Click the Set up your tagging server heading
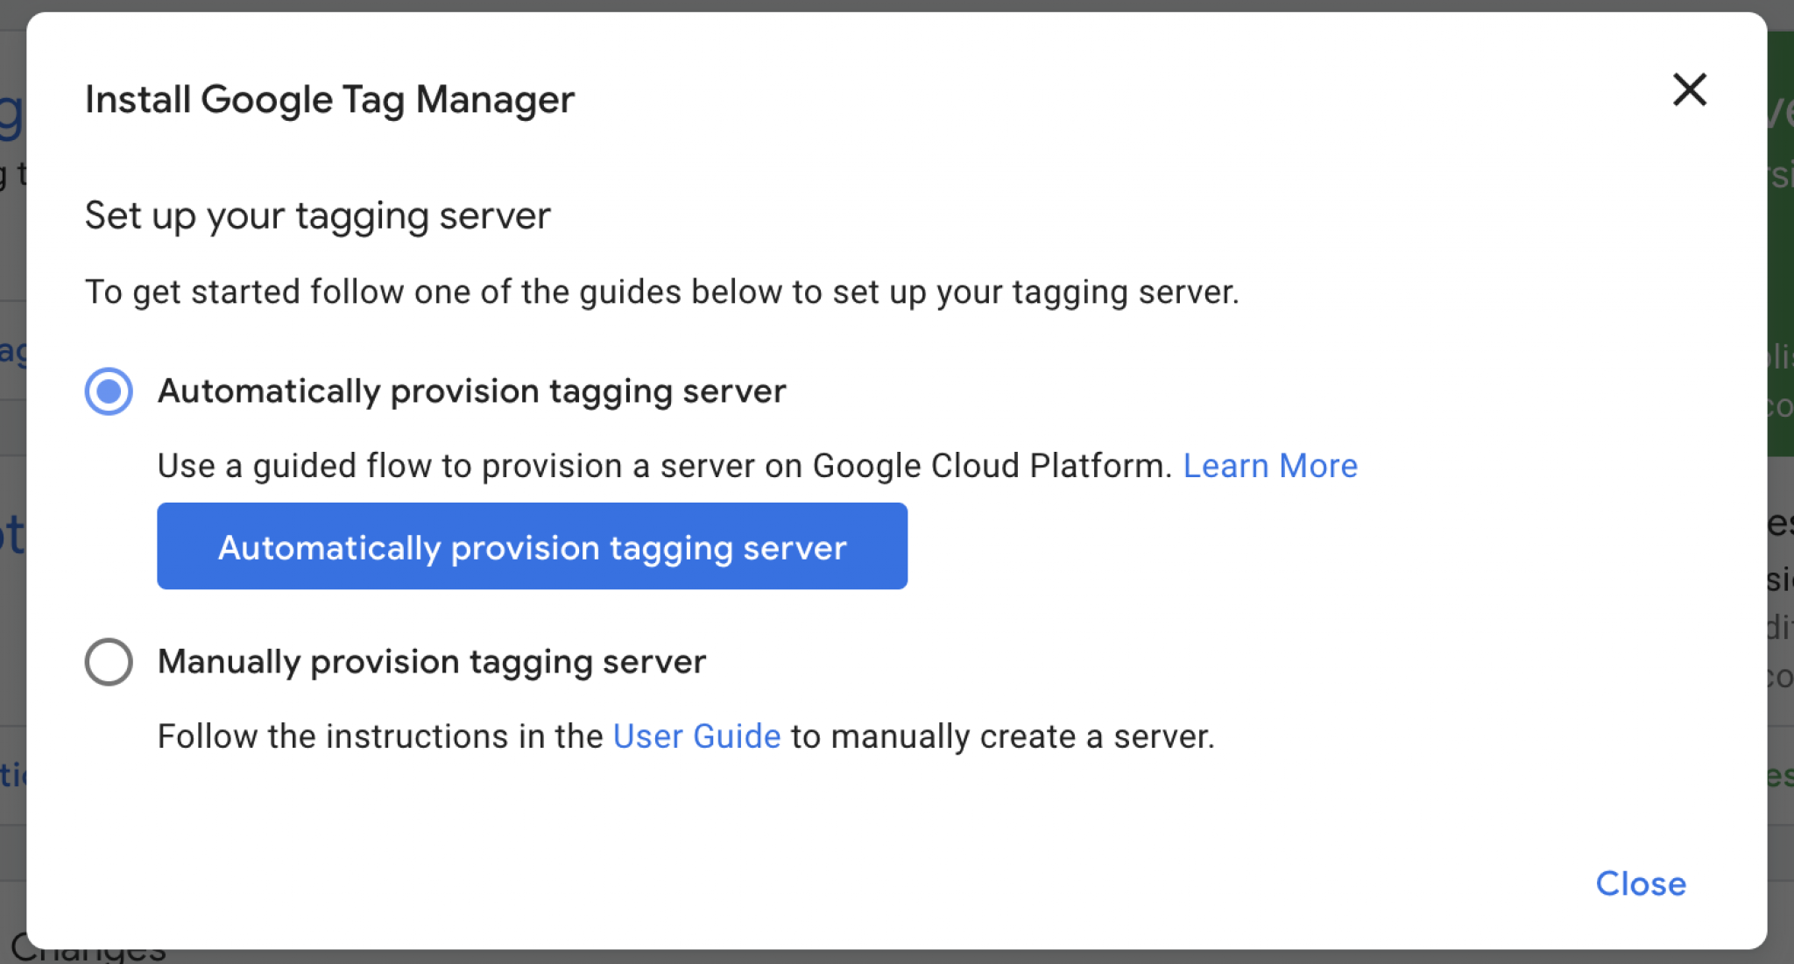 [317, 215]
